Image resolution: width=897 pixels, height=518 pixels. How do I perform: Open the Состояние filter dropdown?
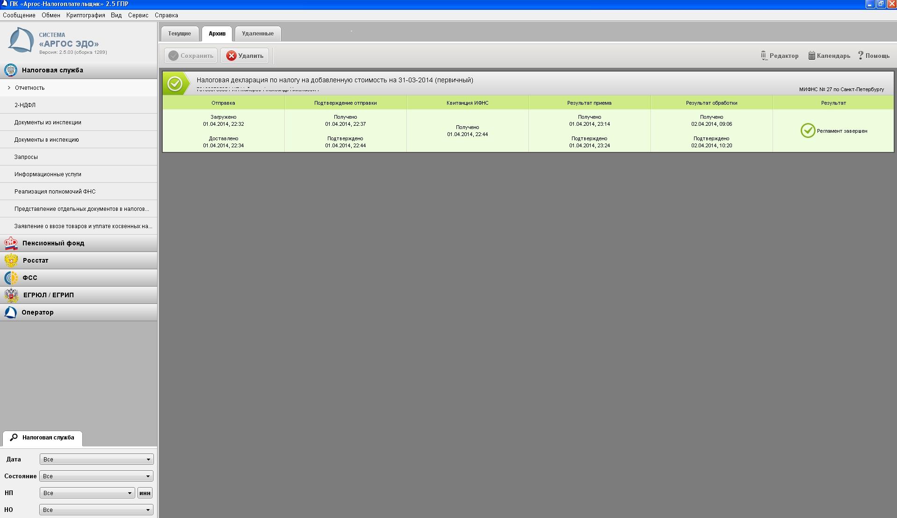click(96, 476)
